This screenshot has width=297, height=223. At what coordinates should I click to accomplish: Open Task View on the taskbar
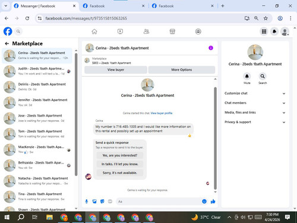click(x=34, y=217)
